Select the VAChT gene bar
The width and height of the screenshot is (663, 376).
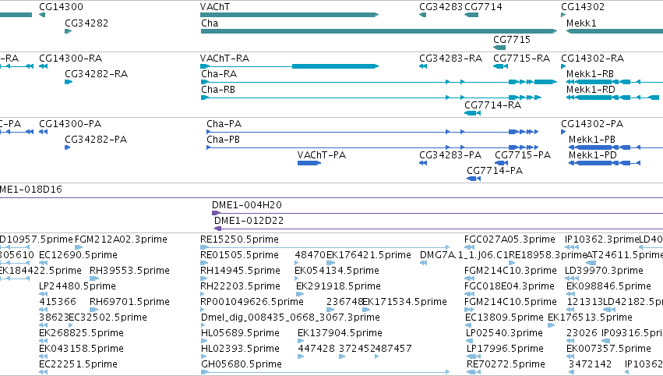289,15
